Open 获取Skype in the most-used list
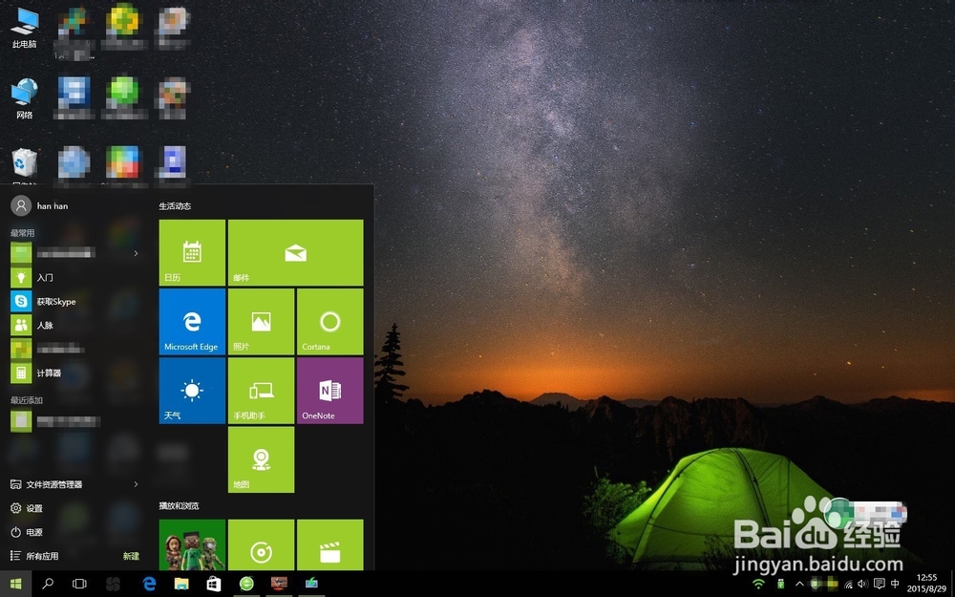This screenshot has width=955, height=597. [74, 301]
